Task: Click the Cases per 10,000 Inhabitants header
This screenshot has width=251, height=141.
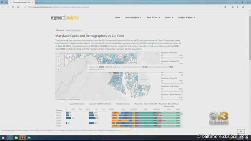Action: coord(100,104)
